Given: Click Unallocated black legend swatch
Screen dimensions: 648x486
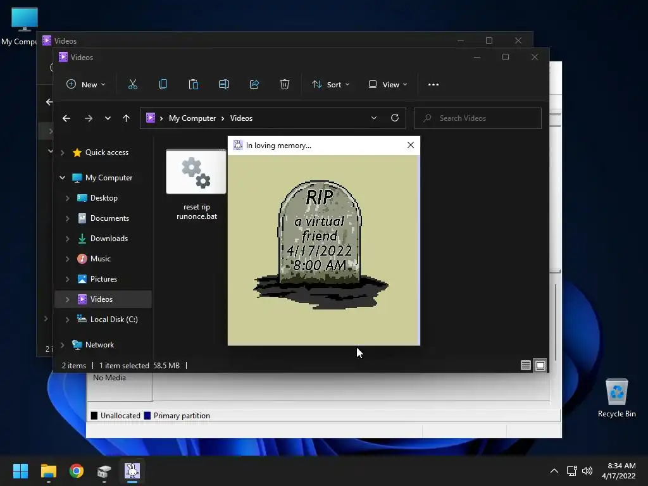Looking at the screenshot, I should point(94,416).
